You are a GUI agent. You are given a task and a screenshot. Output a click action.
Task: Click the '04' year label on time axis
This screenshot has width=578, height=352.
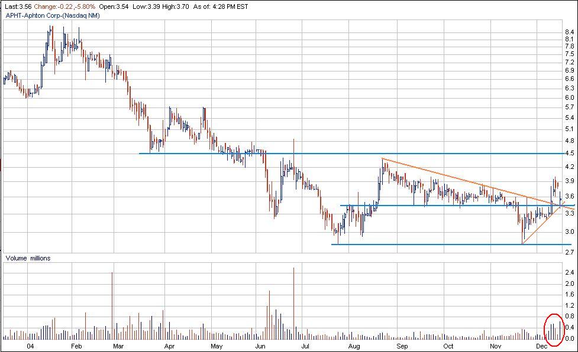pyautogui.click(x=30, y=346)
